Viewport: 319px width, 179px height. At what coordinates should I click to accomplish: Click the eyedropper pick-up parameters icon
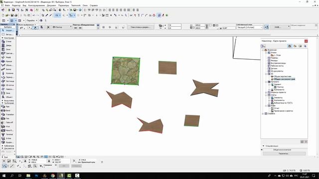point(47,15)
